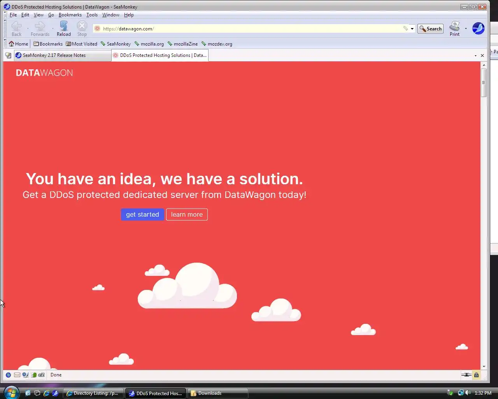Click Switch between windows Quick Launch icon
The height and width of the screenshot is (399, 498).
point(37,393)
